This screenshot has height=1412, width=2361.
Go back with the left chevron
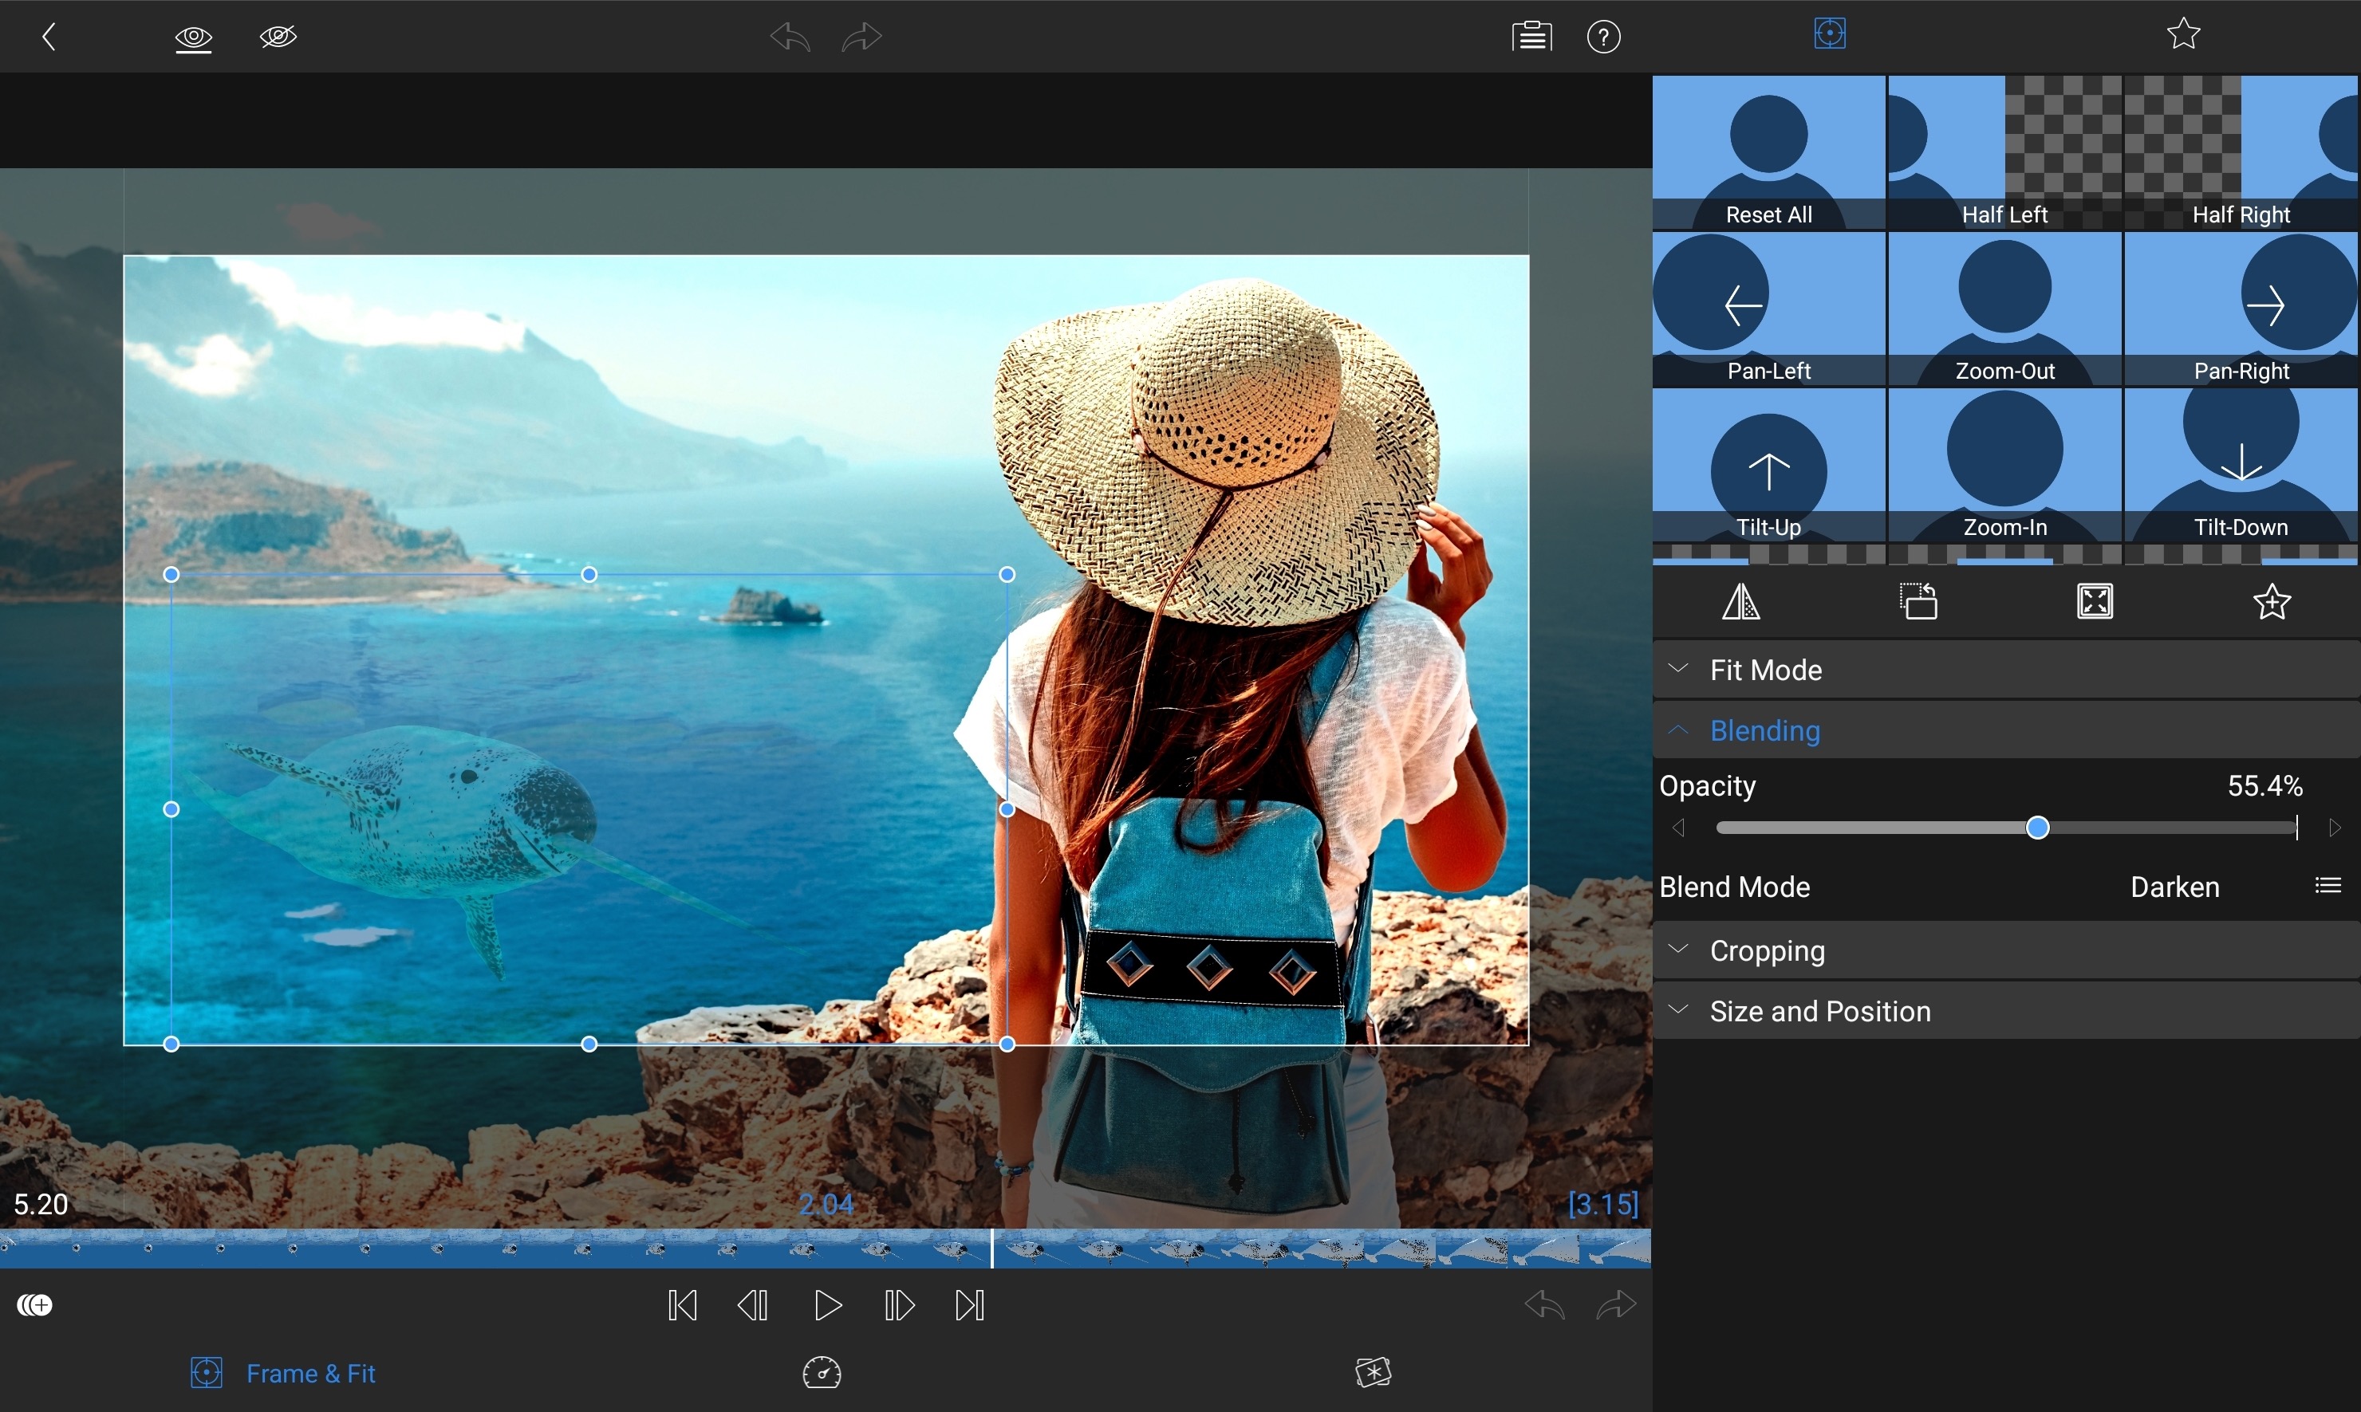(49, 37)
